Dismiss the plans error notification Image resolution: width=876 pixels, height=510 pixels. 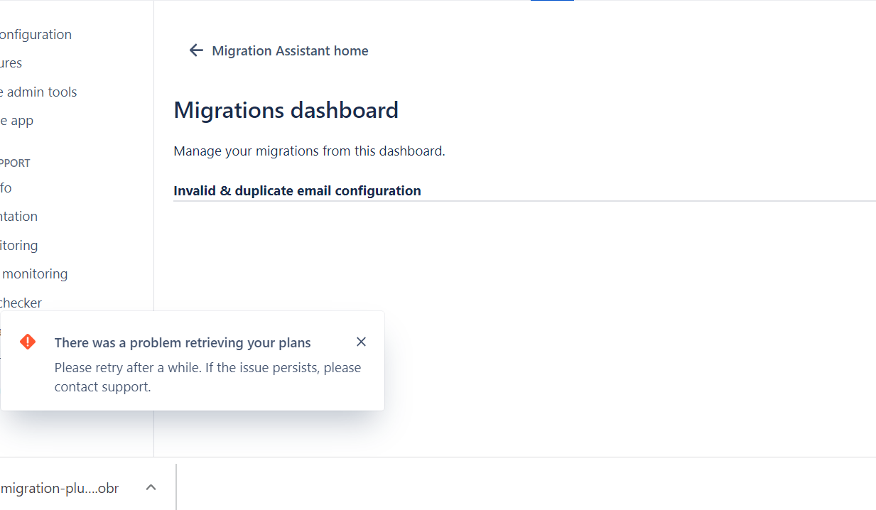click(361, 342)
